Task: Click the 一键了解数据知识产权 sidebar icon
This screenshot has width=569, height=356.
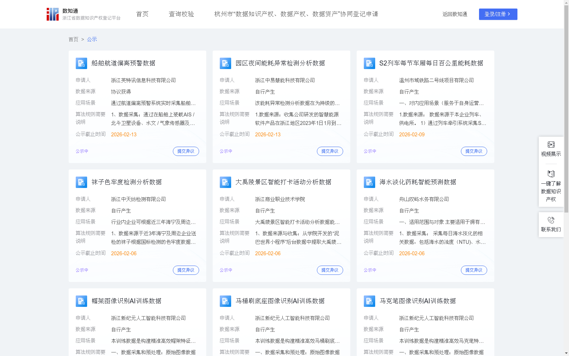Action: [551, 174]
